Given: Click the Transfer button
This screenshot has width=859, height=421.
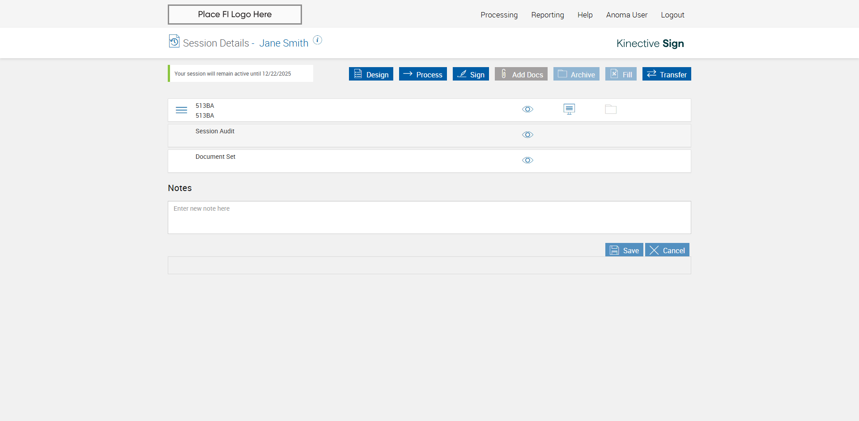Looking at the screenshot, I should point(667,74).
